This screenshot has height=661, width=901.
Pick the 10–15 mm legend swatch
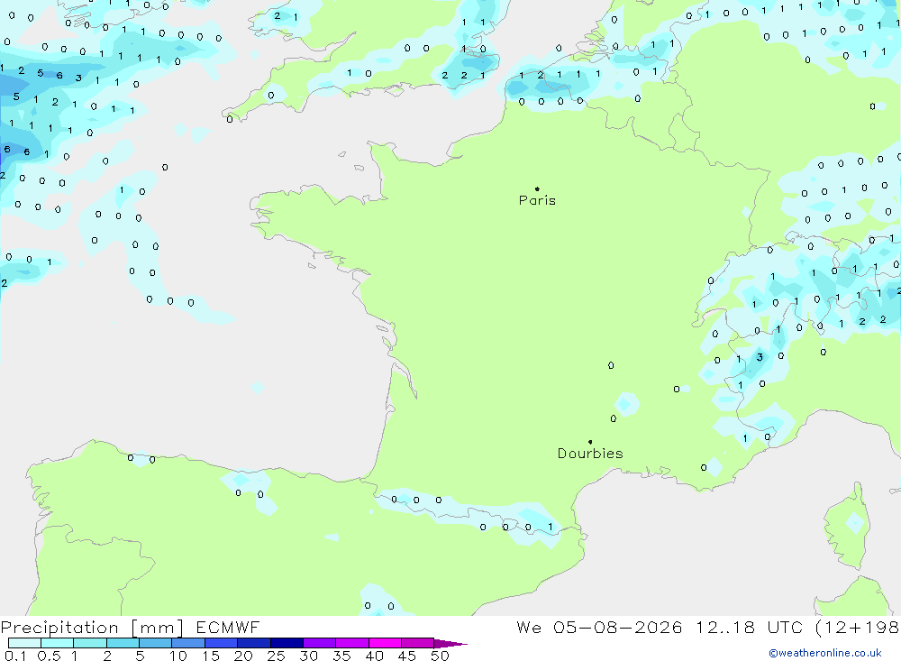tap(188, 643)
